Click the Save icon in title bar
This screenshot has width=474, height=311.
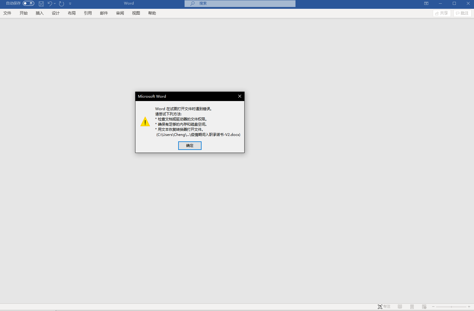coord(41,4)
